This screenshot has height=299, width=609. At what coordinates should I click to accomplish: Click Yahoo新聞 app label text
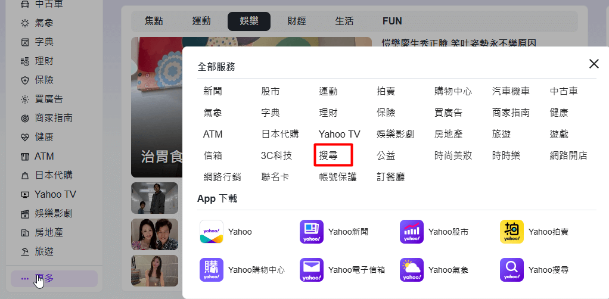coord(349,232)
